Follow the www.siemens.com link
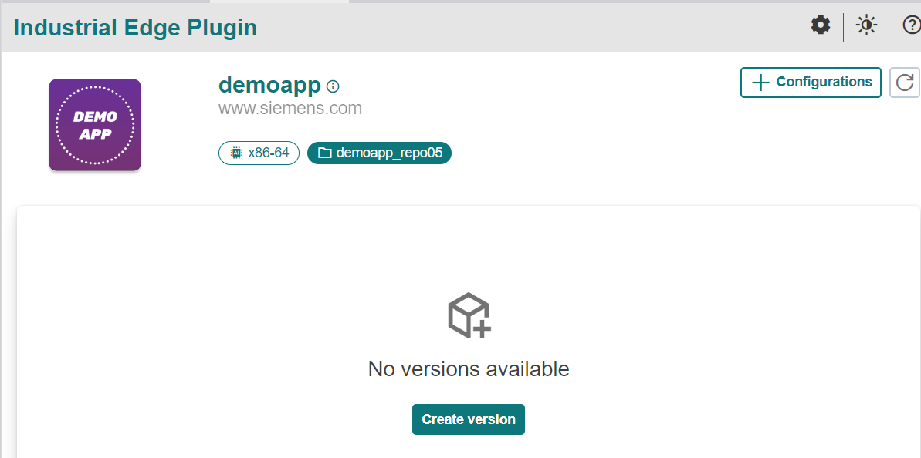The height and width of the screenshot is (458, 921). [290, 109]
